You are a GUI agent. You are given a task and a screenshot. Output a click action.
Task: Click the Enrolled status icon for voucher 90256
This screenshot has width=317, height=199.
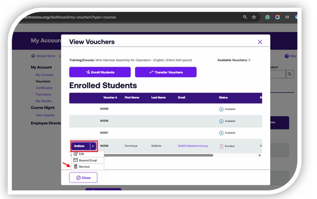tap(221, 146)
